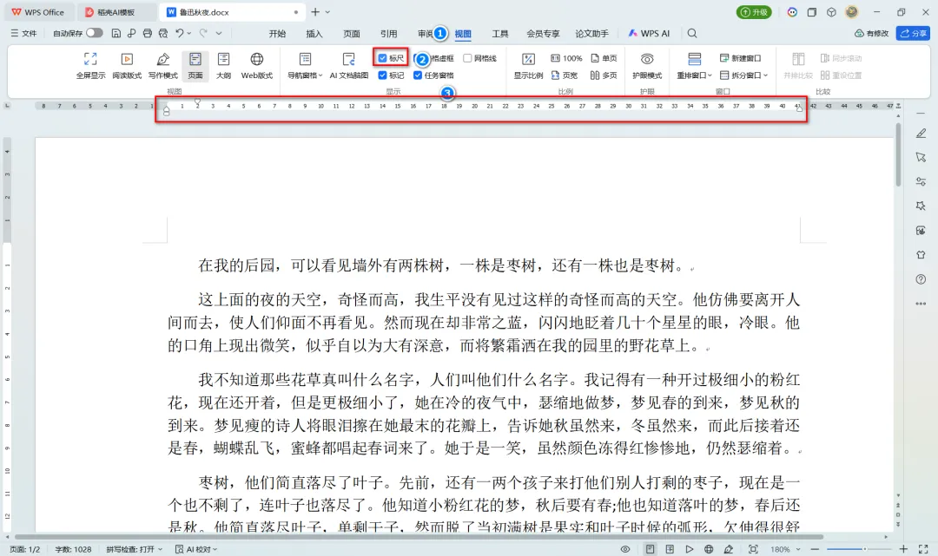Image resolution: width=938 pixels, height=556 pixels.
Task: Expand the quick access toolbar customize chevron
Action: [x=219, y=34]
